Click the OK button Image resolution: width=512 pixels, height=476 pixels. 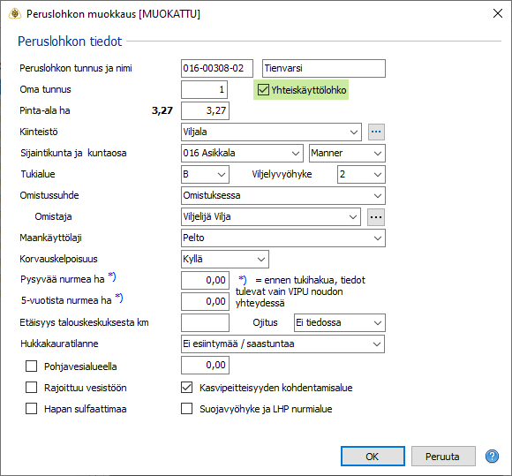coord(373,456)
